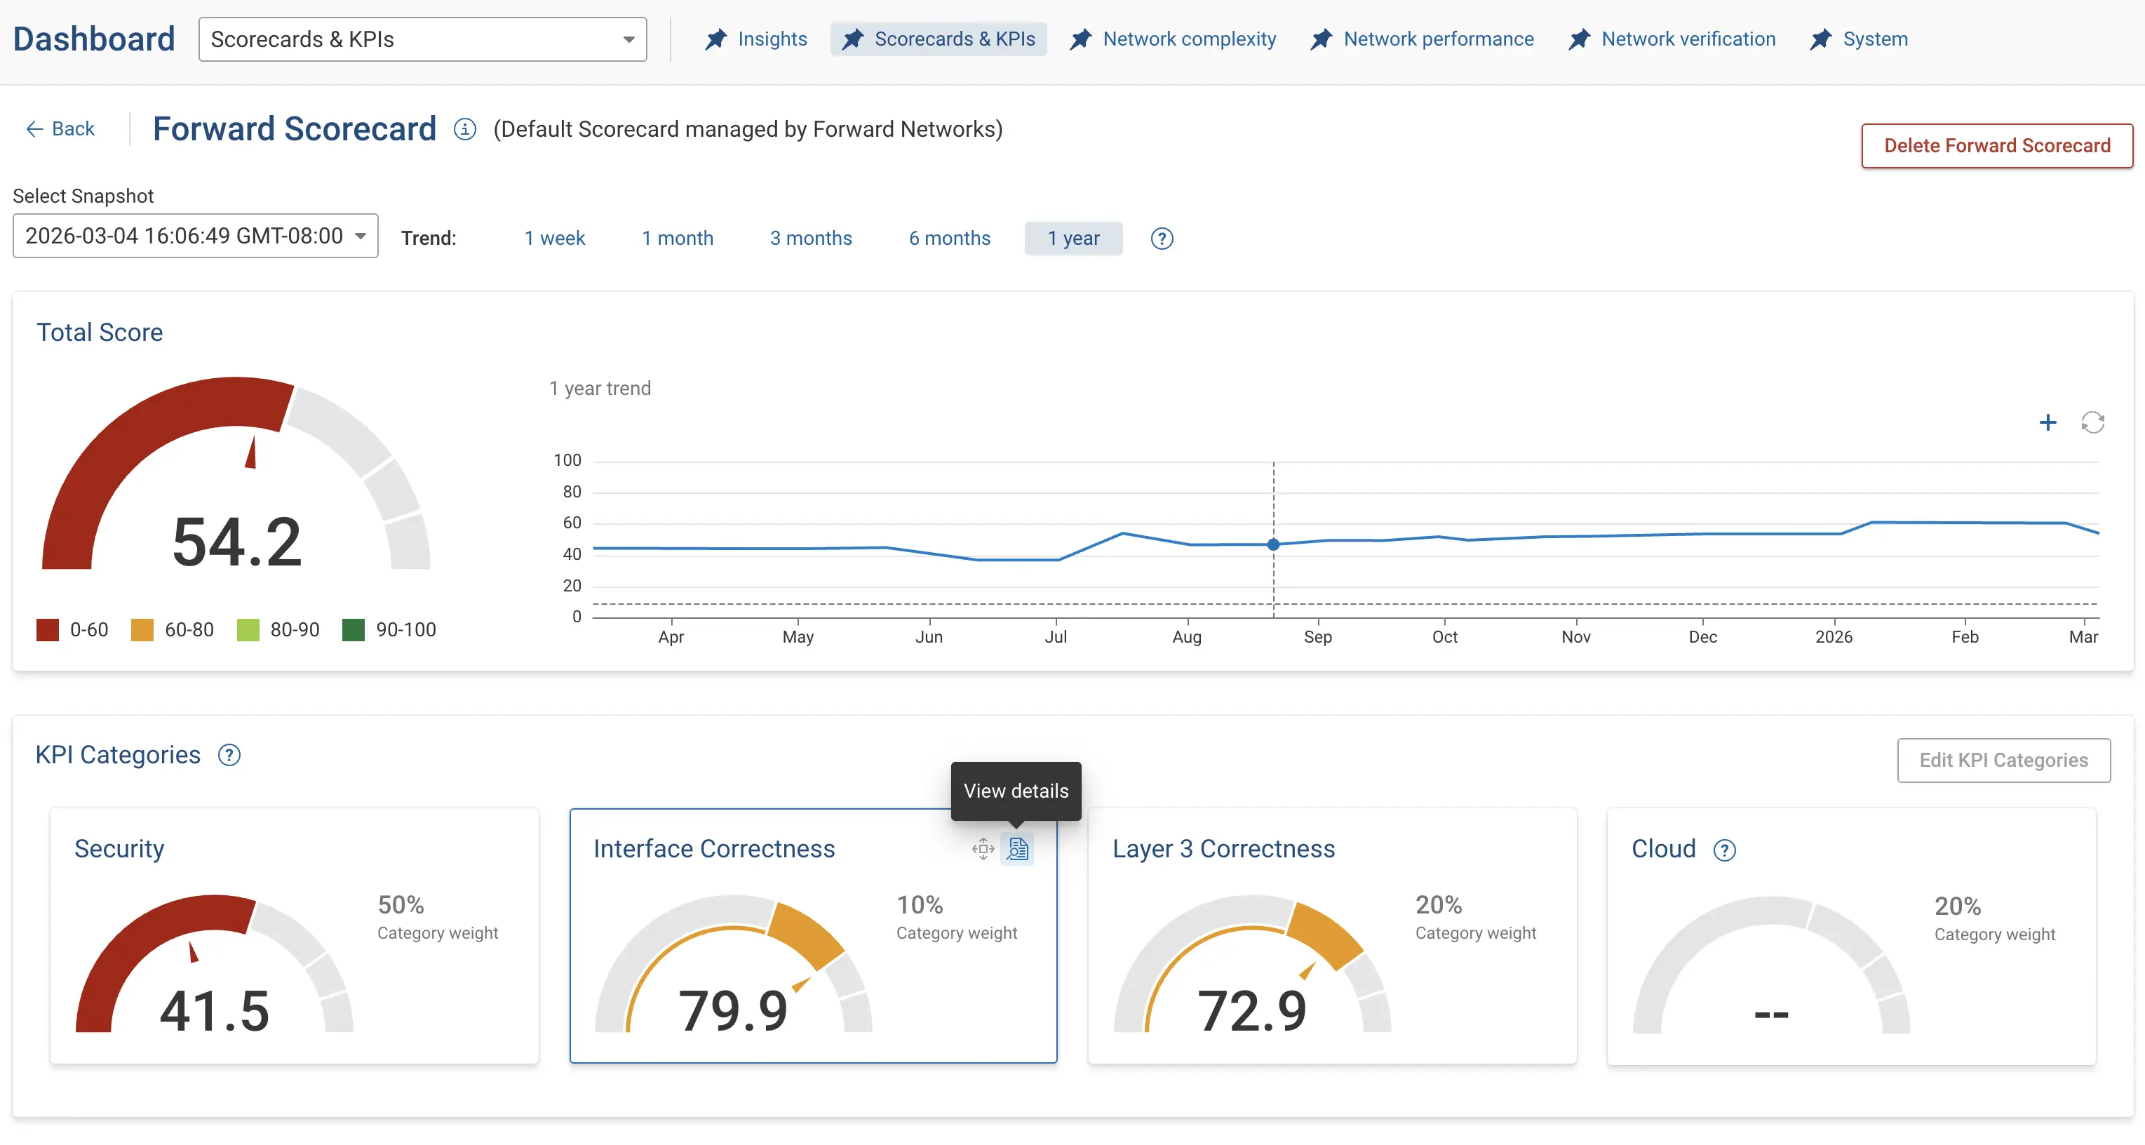Click the pin icon next to Insights
Viewport: 2145px width, 1145px height.
[715, 39]
